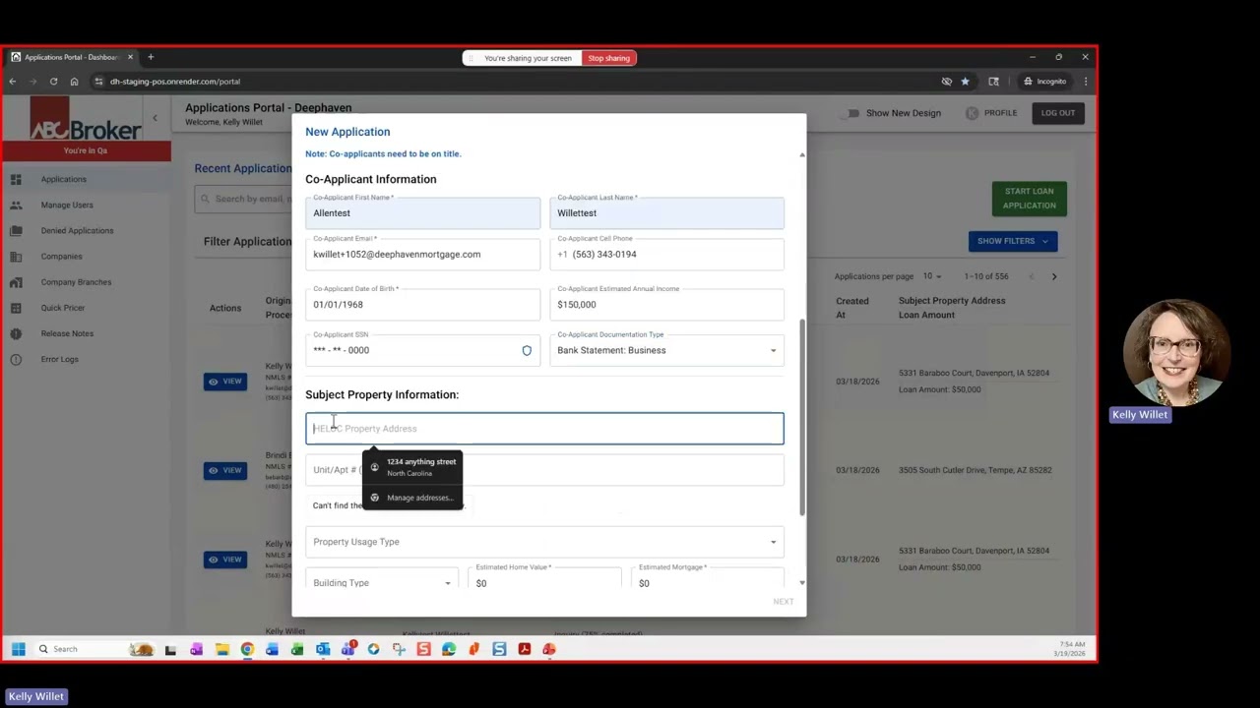Open File Explorer from the taskbar

click(x=222, y=649)
